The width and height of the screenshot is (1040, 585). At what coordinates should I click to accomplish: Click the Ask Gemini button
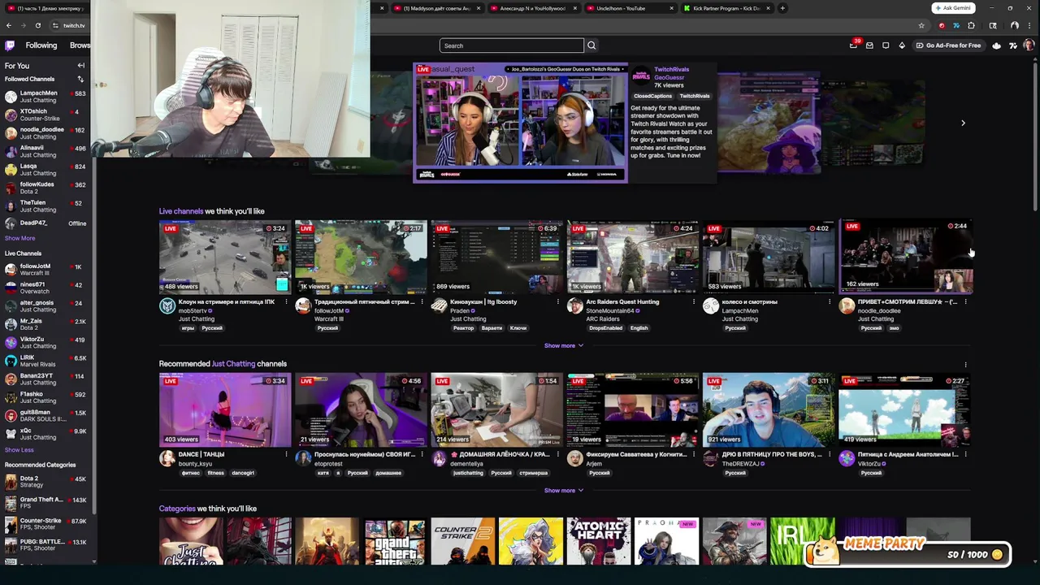pos(953,8)
